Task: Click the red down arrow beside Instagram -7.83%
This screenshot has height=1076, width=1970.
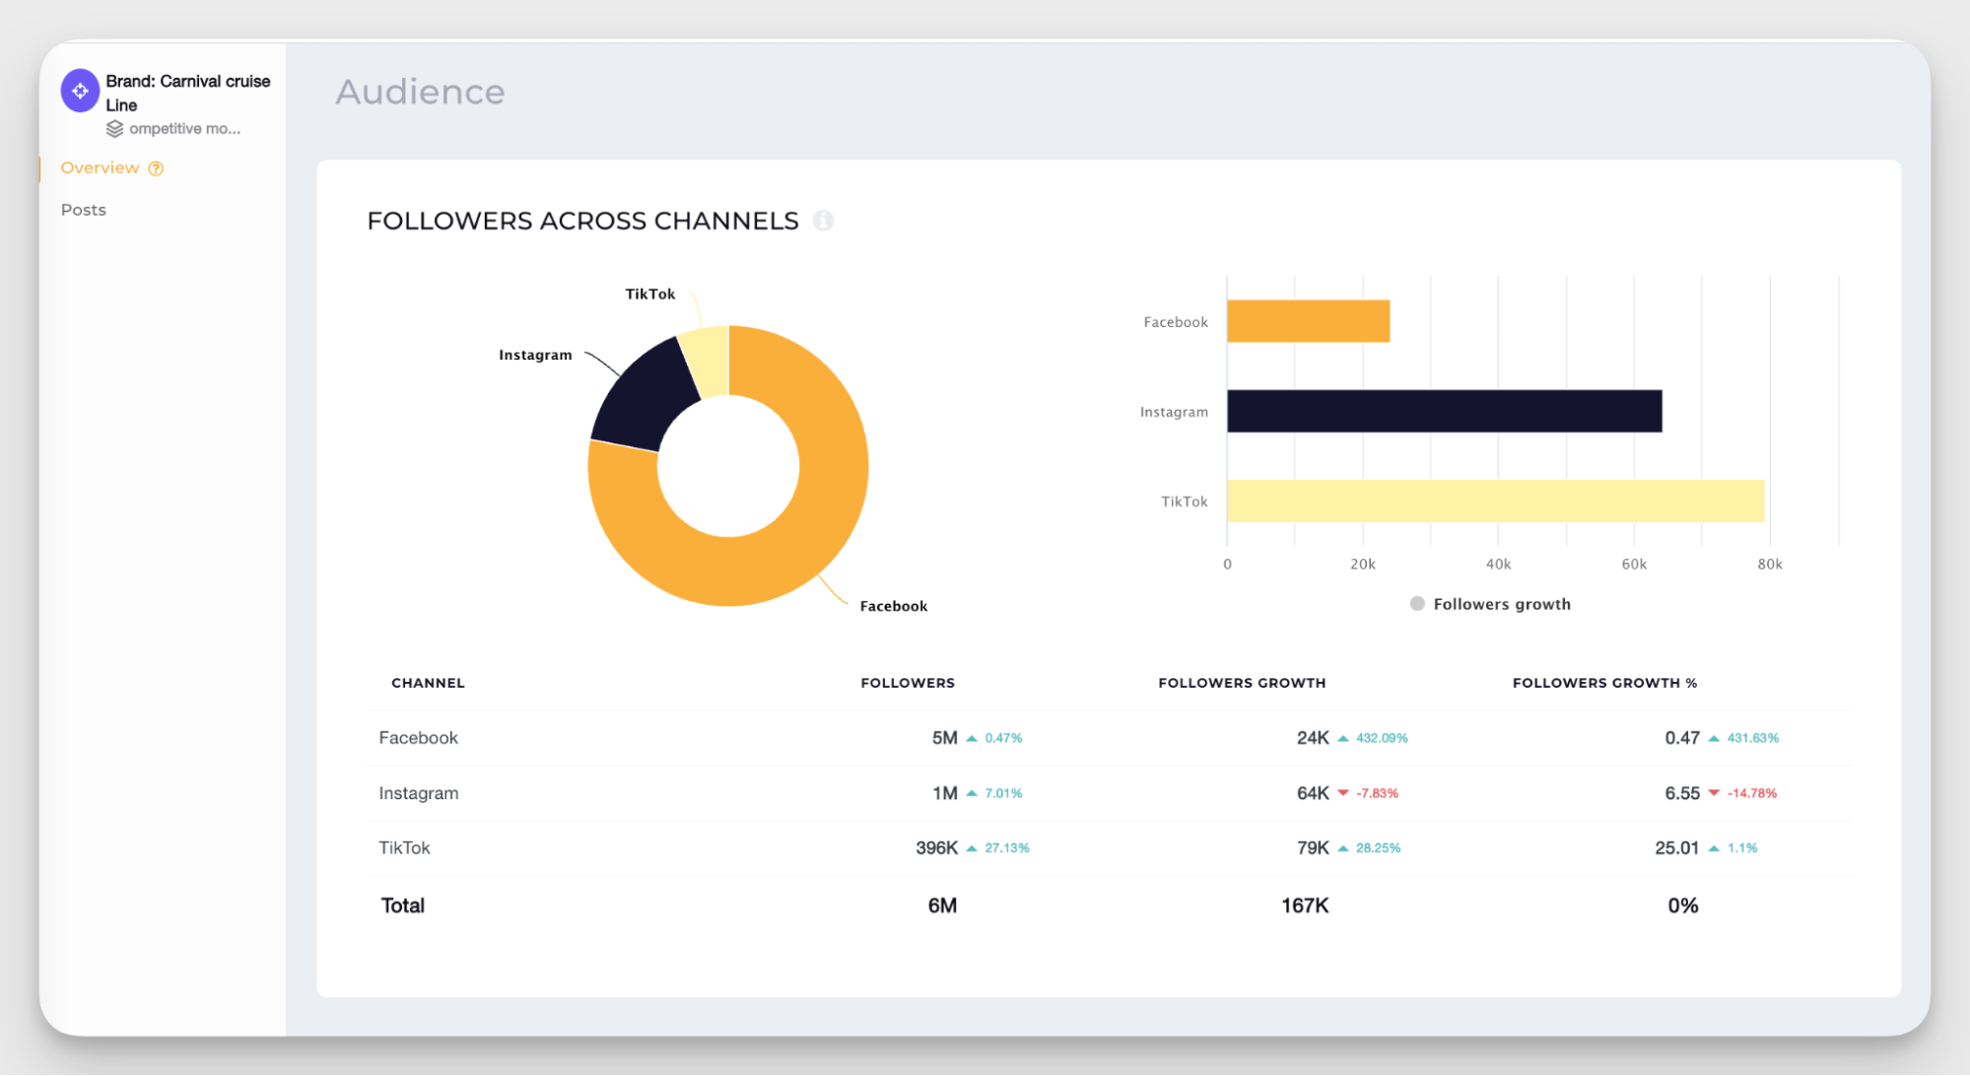Action: (x=1344, y=792)
